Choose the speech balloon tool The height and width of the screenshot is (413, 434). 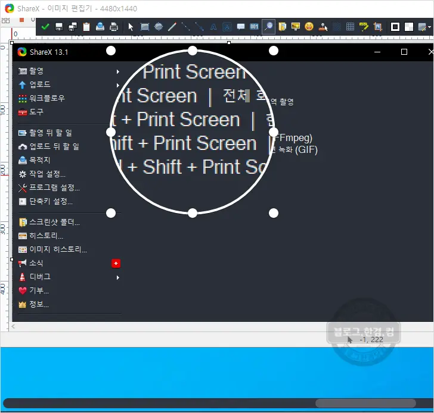tap(241, 27)
